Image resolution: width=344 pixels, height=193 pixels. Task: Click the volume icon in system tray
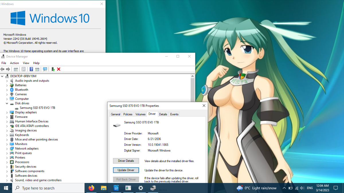302,188
